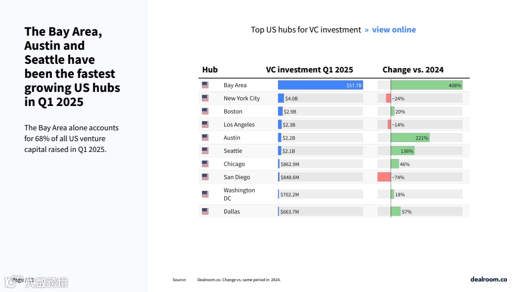Image resolution: width=519 pixels, height=292 pixels.
Task: Click the "Change vs. 2024" column header
Action: pos(413,70)
